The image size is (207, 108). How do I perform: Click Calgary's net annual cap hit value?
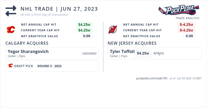pos(84,25)
